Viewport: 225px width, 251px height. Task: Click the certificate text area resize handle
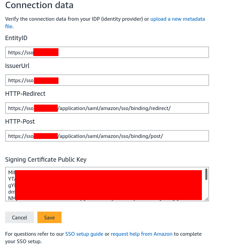click(x=207, y=199)
